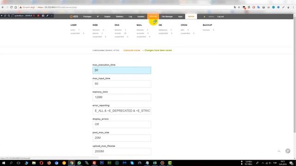Click the teal round extension icon
Viewport: 296px width, 166px height.
tap(273, 7)
